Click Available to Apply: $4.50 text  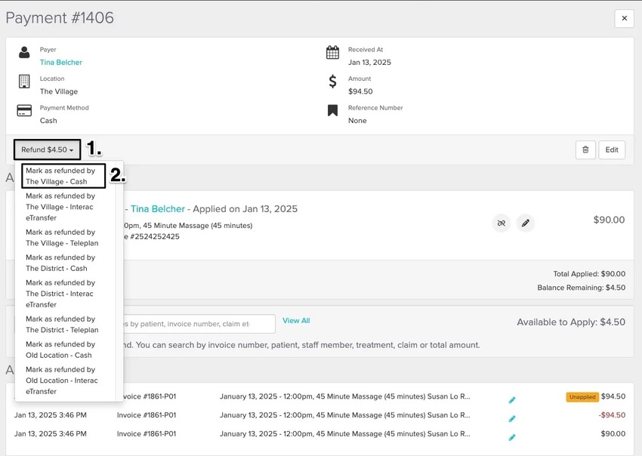coord(571,322)
